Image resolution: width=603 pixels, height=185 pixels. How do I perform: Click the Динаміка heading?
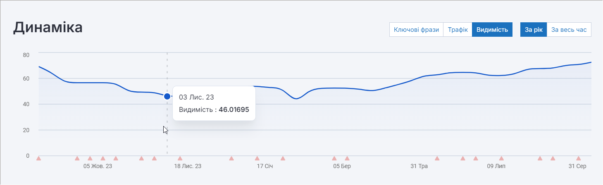(x=48, y=28)
